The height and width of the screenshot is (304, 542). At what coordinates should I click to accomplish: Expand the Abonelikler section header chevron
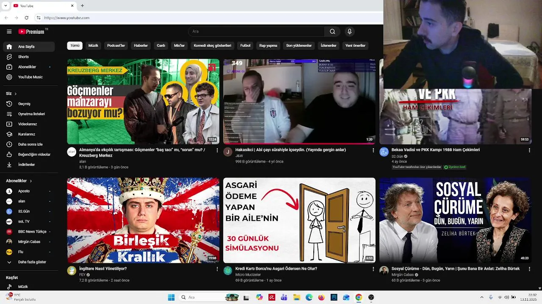tap(30, 181)
